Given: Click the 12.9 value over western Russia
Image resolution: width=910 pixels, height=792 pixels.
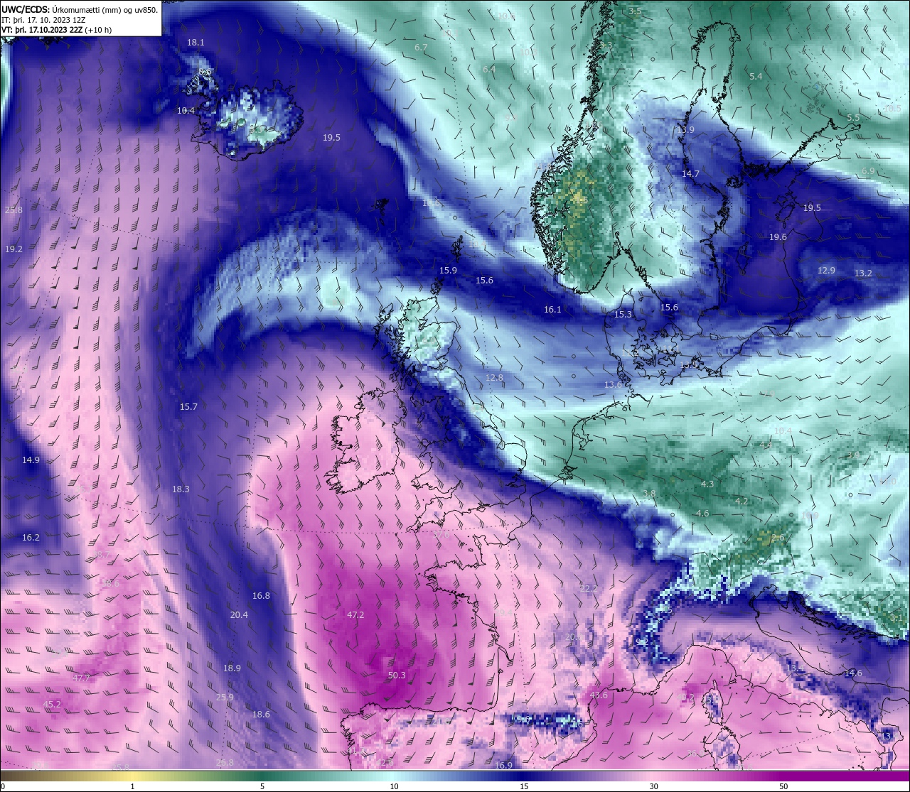Looking at the screenshot, I should (x=826, y=271).
